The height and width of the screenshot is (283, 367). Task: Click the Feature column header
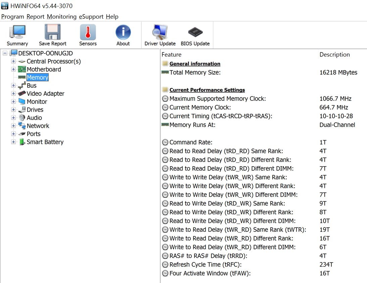pos(171,55)
